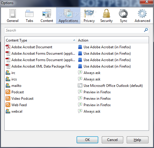Click the Cancel button
The image size is (154, 148).
click(112, 140)
